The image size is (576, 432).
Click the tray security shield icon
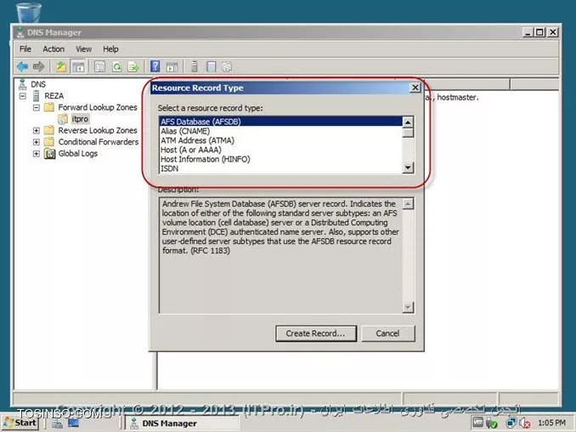coord(492,423)
